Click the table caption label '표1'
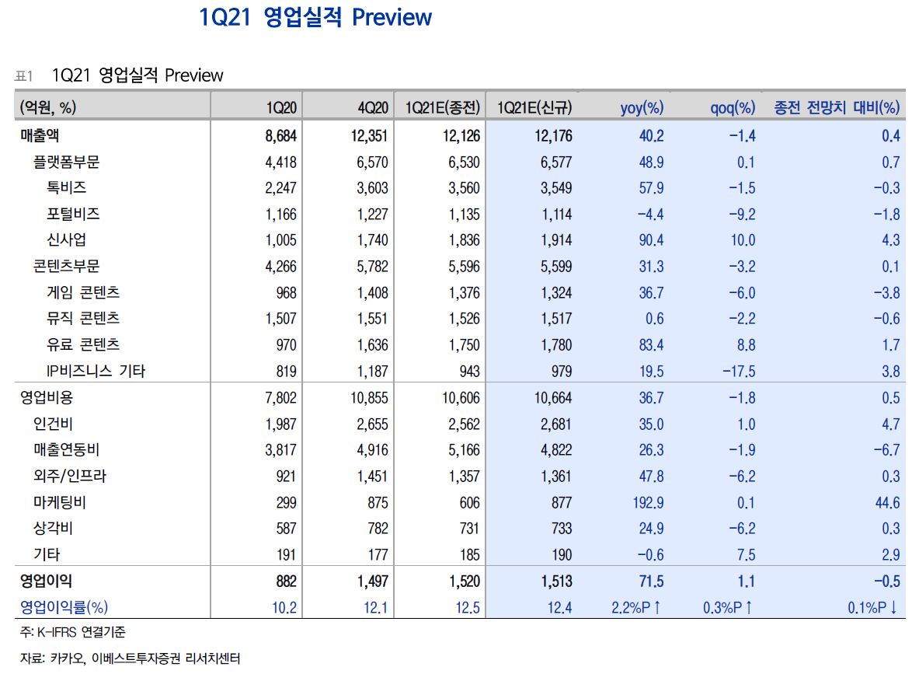919x674 pixels. [24, 76]
